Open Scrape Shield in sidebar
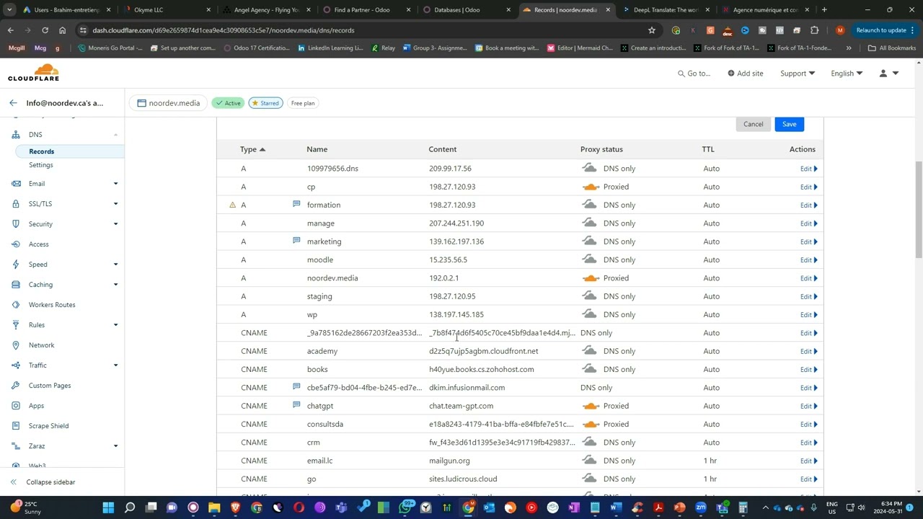The height and width of the screenshot is (519, 923). click(x=48, y=426)
